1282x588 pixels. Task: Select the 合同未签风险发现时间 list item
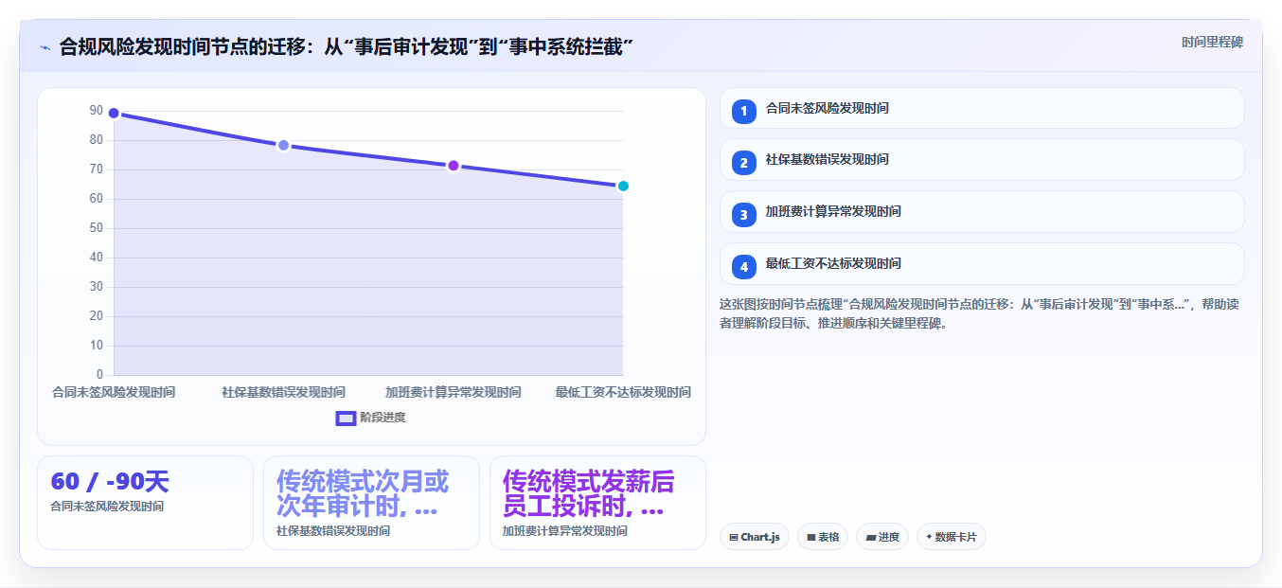click(982, 108)
